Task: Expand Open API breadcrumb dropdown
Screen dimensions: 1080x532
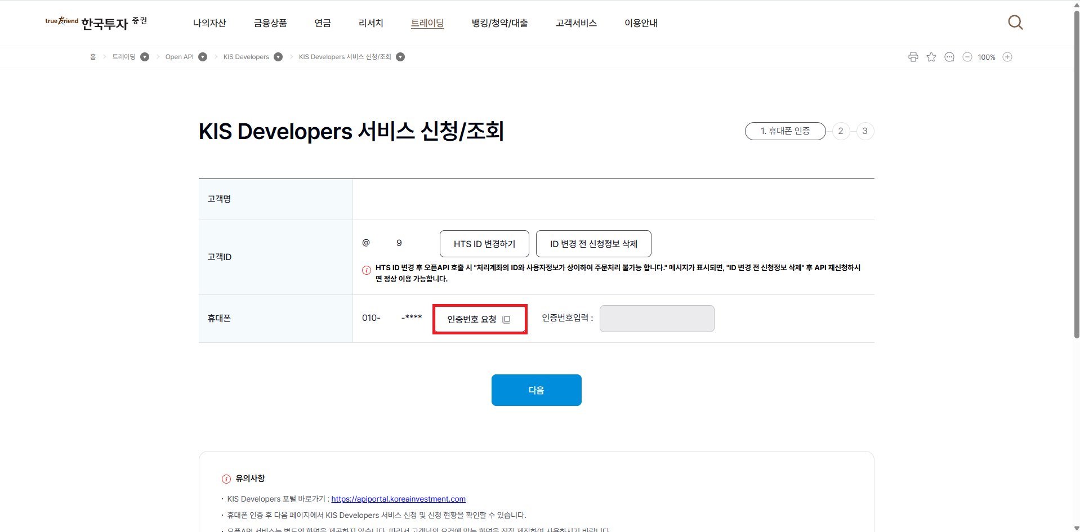Action: [203, 57]
